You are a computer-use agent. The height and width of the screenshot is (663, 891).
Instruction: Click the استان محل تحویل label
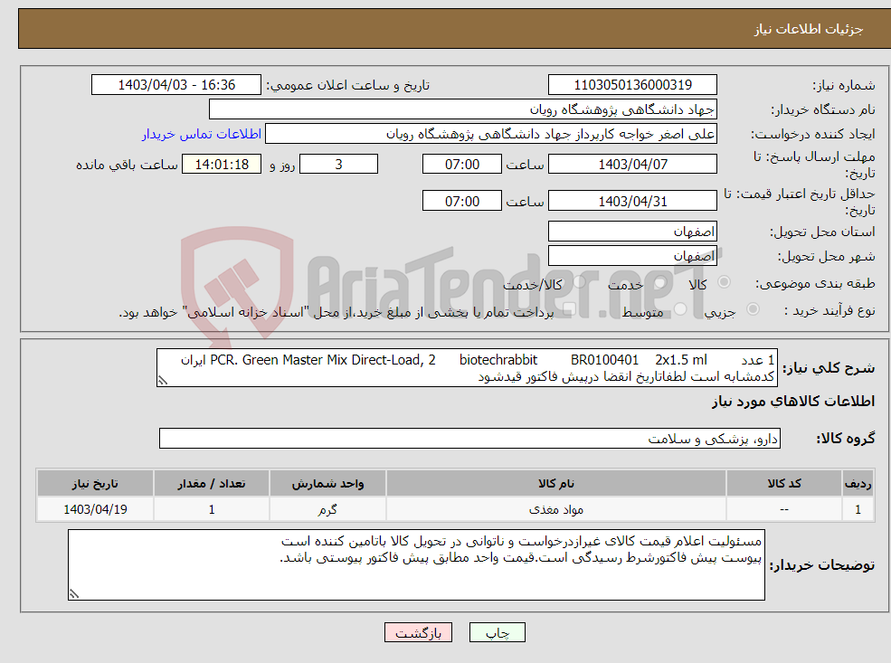click(823, 232)
